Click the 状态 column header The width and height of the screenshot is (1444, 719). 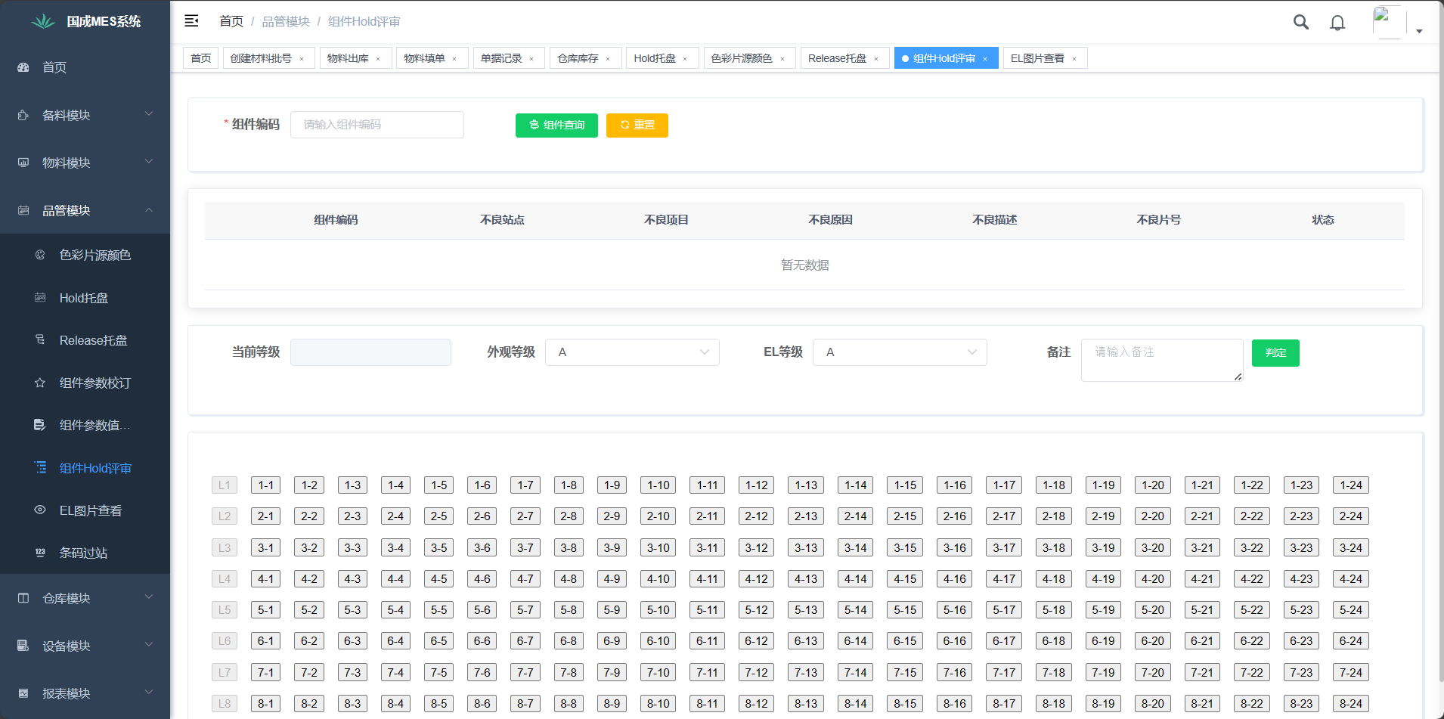(1322, 220)
